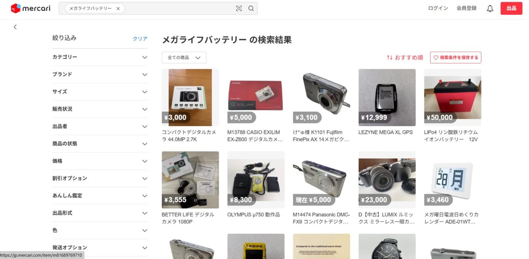Open the LEZYNE MEGA XL GPS thumbnail
Image resolution: width=529 pixels, height=259 pixels.
387,97
